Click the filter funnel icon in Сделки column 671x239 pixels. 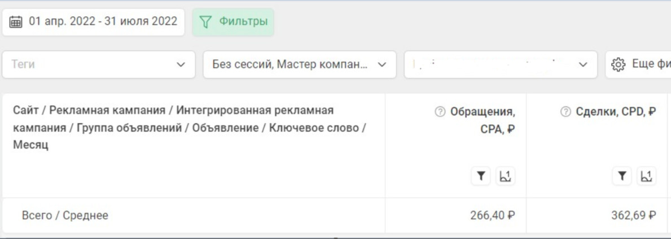(622, 177)
